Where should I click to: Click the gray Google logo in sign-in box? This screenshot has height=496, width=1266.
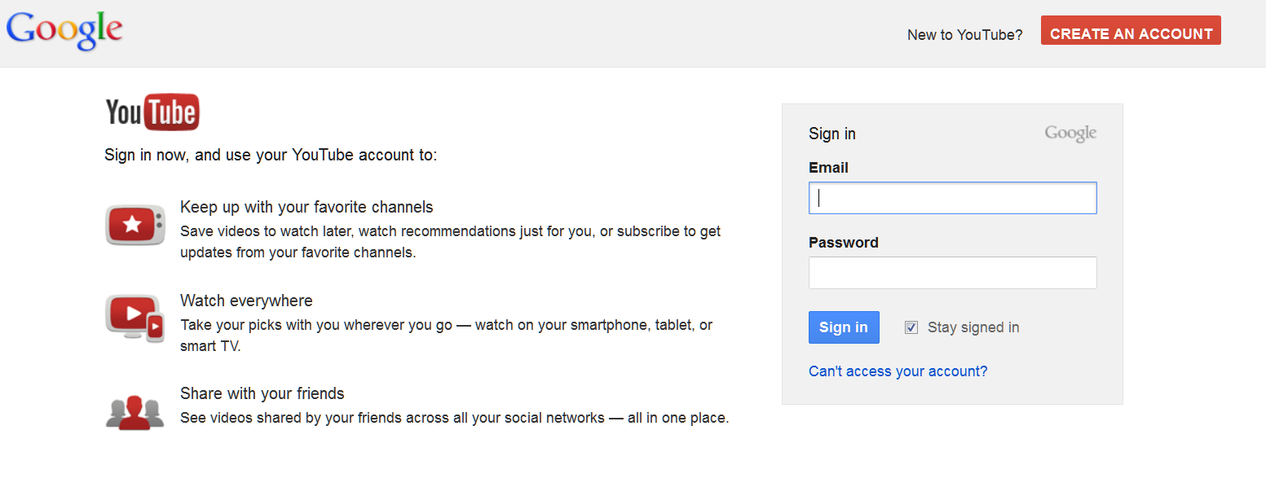point(1070,134)
